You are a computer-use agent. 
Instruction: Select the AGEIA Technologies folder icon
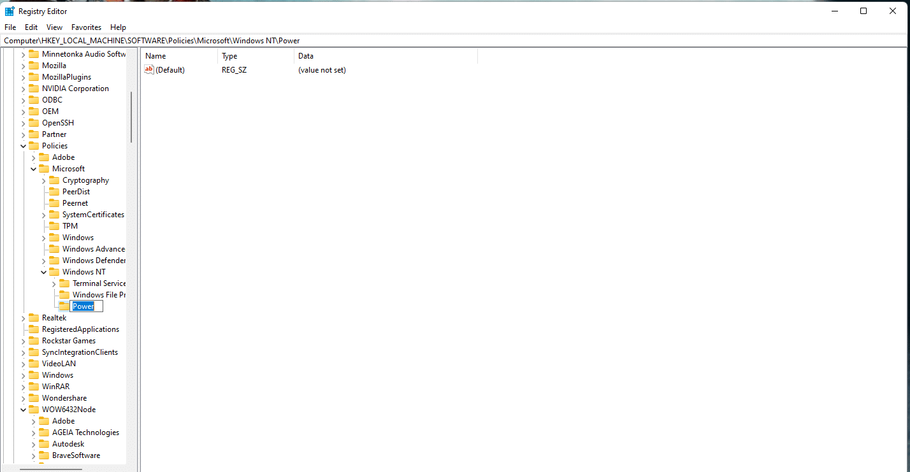click(44, 433)
